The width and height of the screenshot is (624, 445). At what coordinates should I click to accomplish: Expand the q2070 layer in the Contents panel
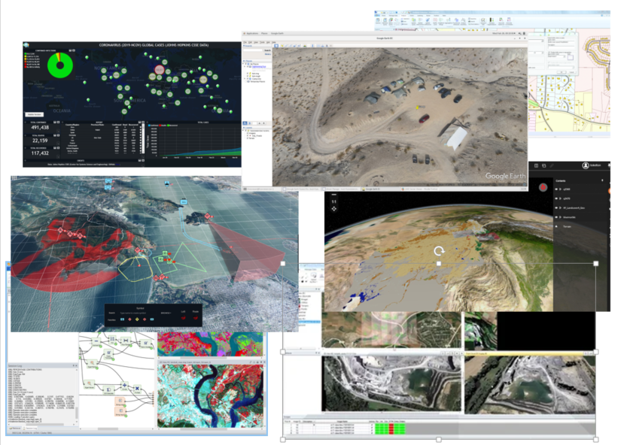(x=560, y=198)
